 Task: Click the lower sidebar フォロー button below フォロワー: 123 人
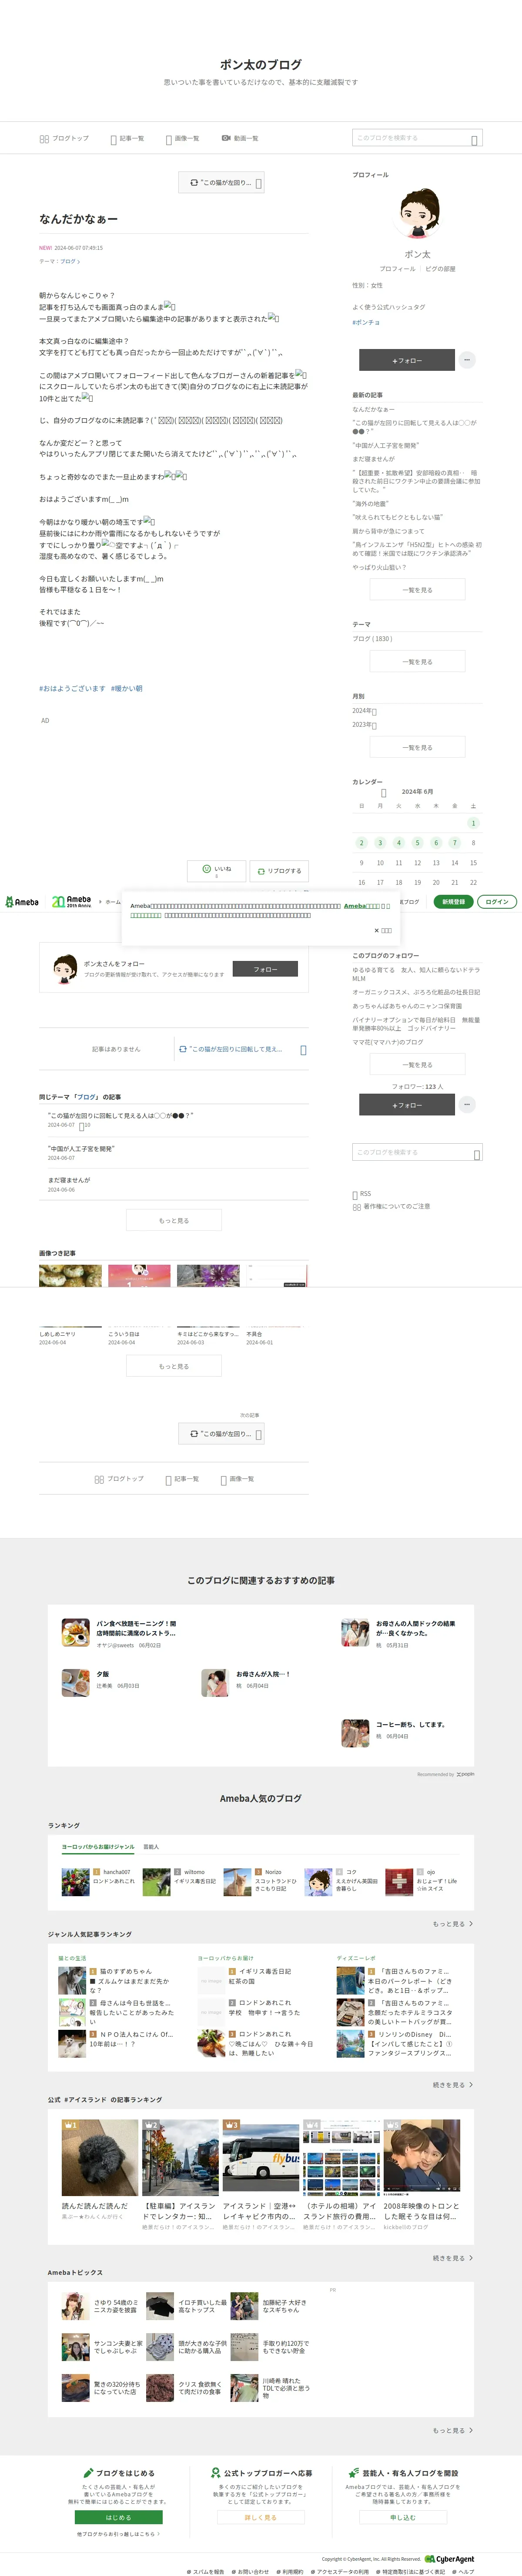tap(407, 1105)
